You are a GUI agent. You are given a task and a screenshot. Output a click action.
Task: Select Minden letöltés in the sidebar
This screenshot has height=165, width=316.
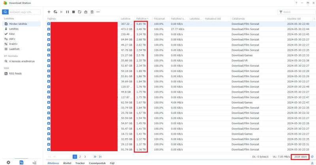(x=21, y=24)
